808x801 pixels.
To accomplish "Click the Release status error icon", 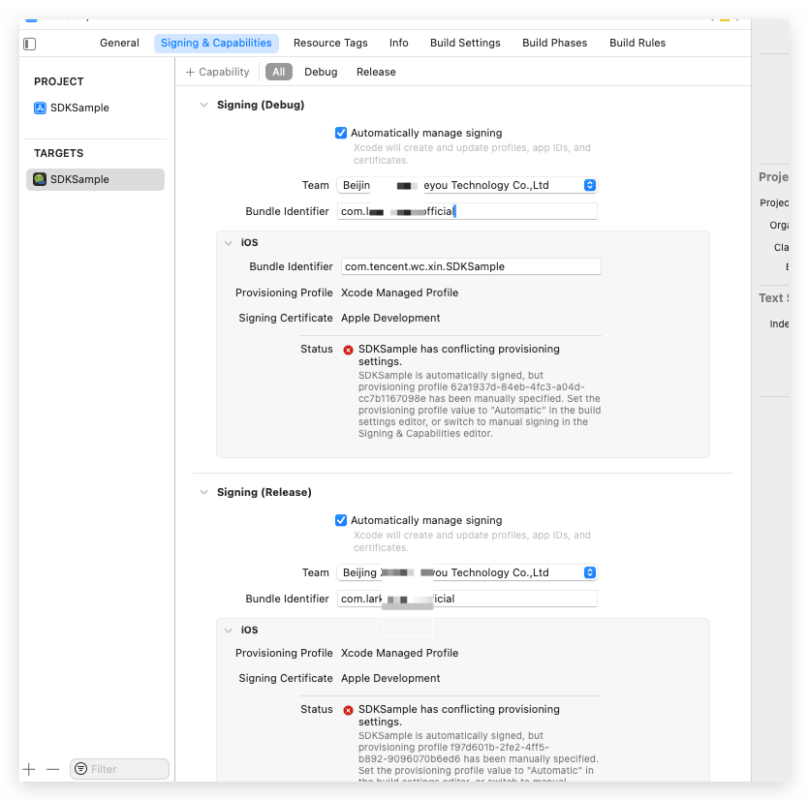I will point(349,710).
